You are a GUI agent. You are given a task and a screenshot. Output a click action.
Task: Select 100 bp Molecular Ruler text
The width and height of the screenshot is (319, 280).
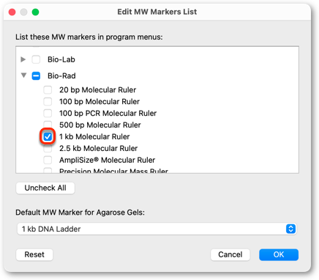[x=100, y=101]
